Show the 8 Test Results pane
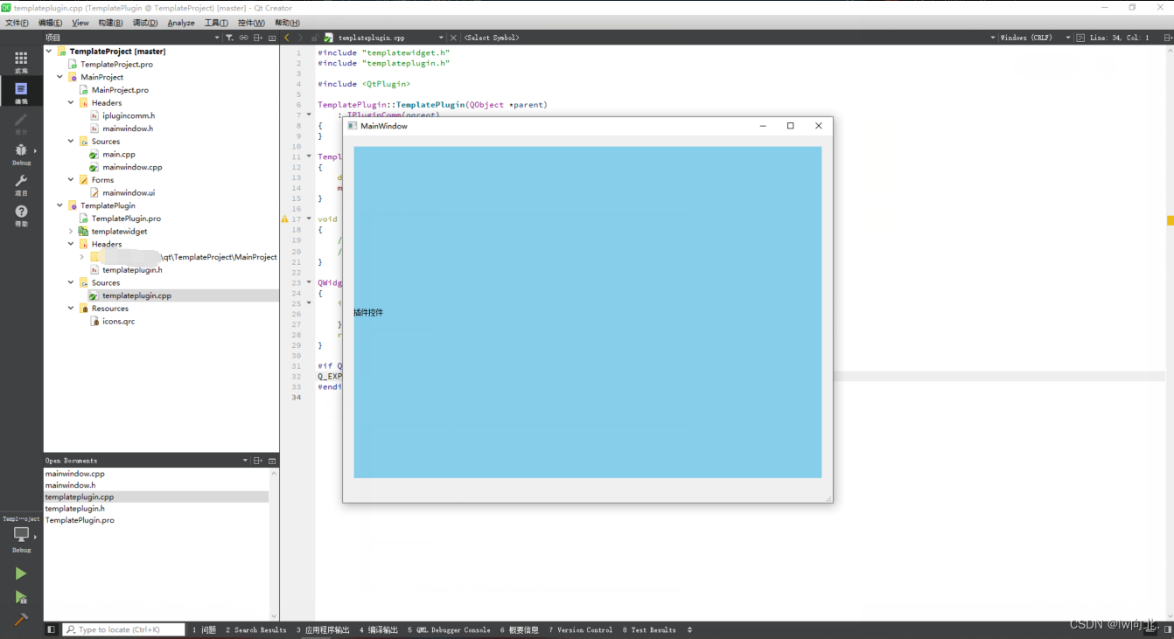The height and width of the screenshot is (639, 1174). (x=649, y=629)
